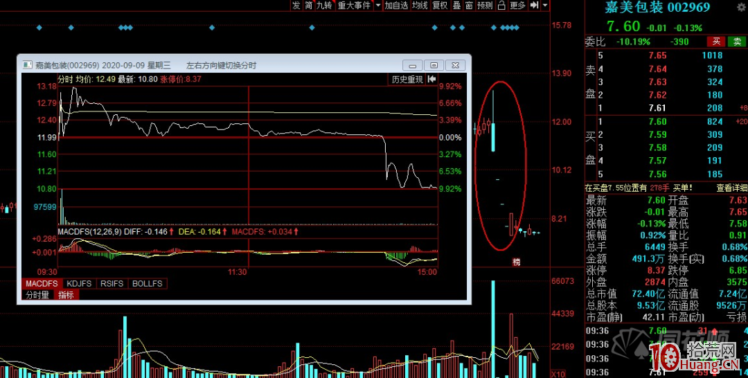This screenshot has height=378, width=748.
Task: Click the tallest cyan volume bar at far right
Action: [493, 329]
